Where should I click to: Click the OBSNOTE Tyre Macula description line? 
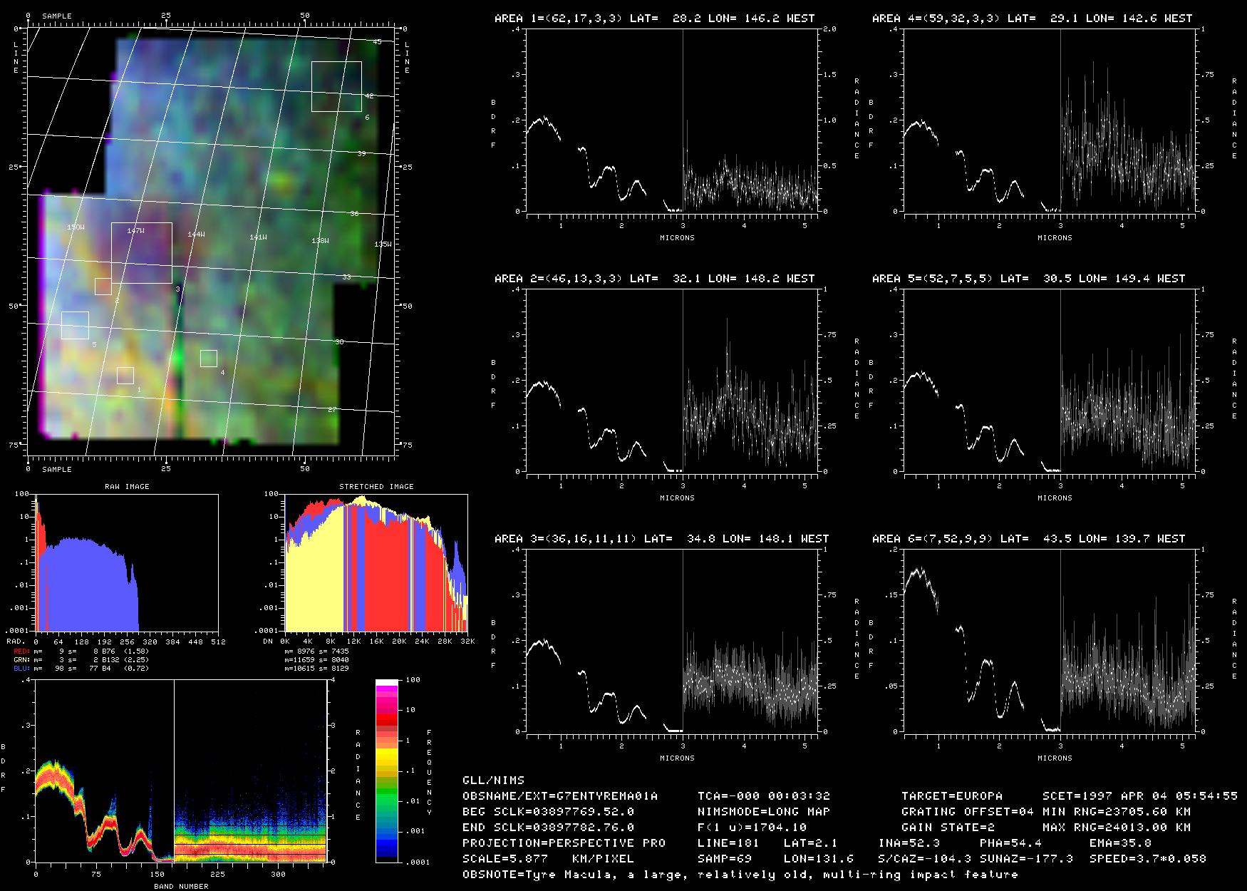(740, 875)
